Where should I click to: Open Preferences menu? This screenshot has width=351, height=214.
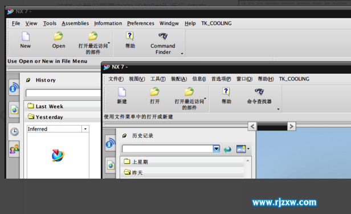pyautogui.click(x=141, y=23)
